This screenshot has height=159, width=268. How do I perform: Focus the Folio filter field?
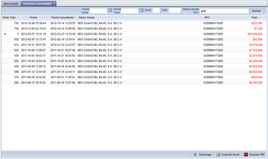[175, 11]
